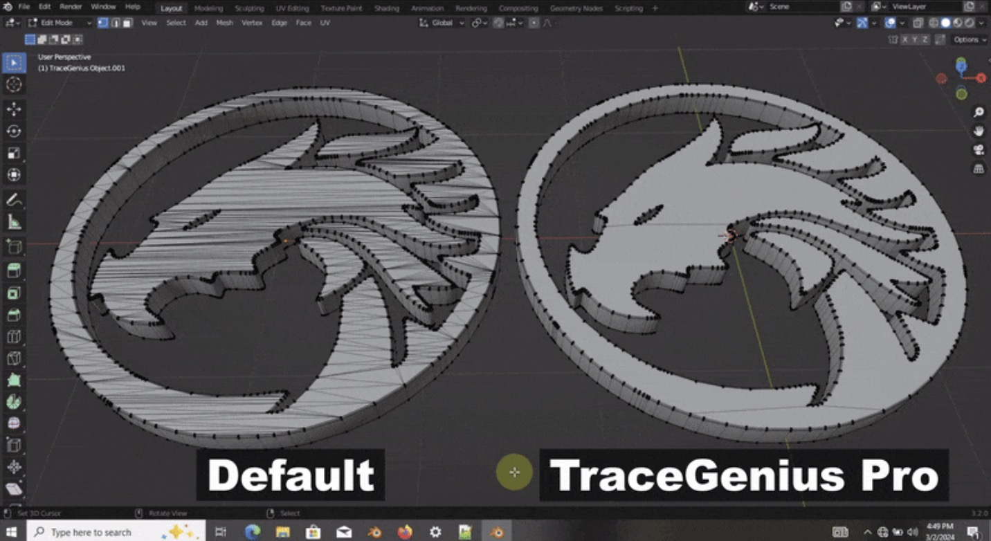Open the object visibility dropdown
991x541 pixels.
[x=842, y=23]
